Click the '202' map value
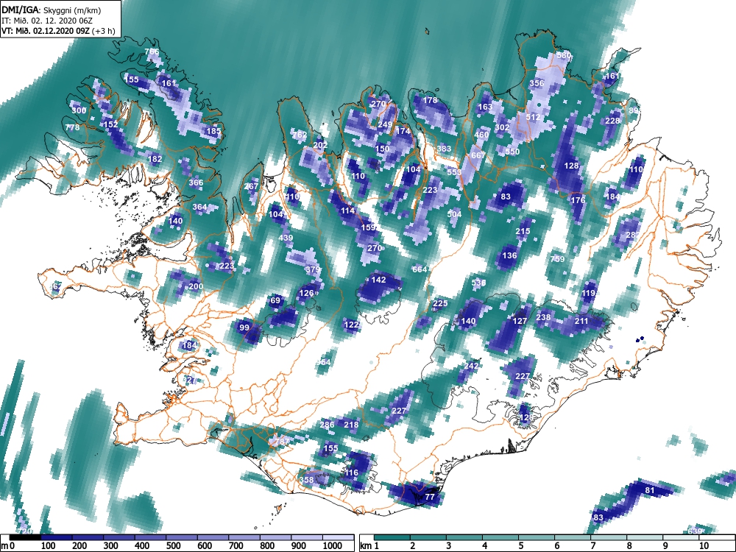The image size is (736, 552). click(x=320, y=145)
